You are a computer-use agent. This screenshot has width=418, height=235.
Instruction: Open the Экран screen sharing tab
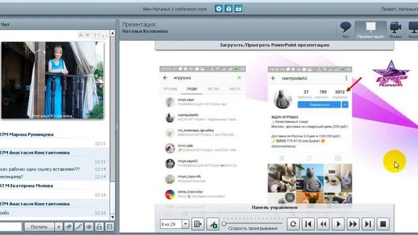(413, 30)
